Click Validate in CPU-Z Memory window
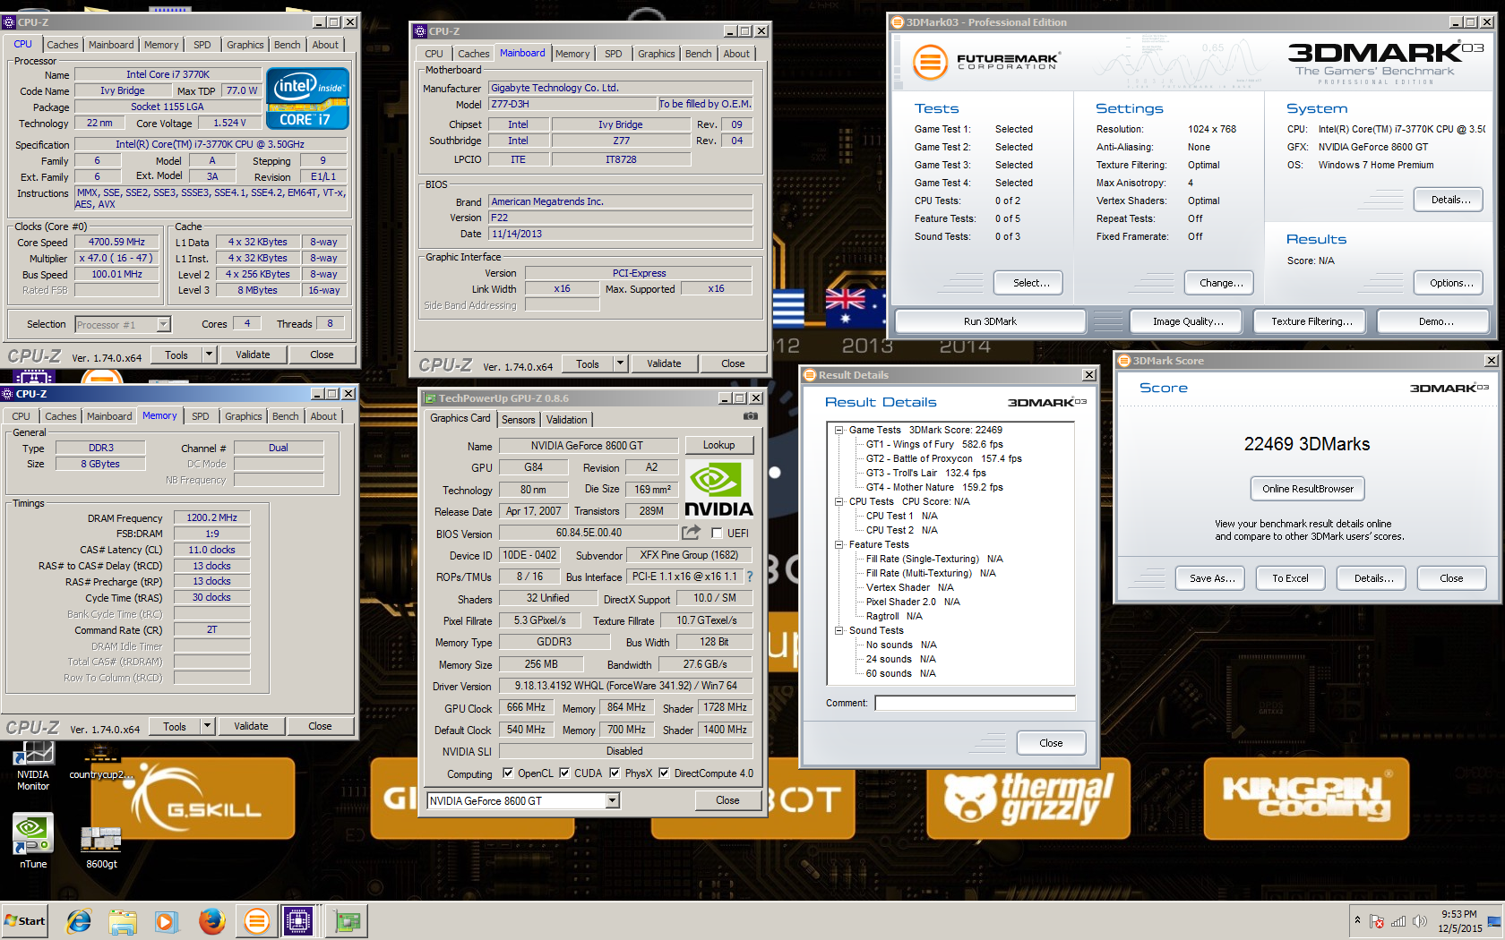1505x940 pixels. point(251,726)
